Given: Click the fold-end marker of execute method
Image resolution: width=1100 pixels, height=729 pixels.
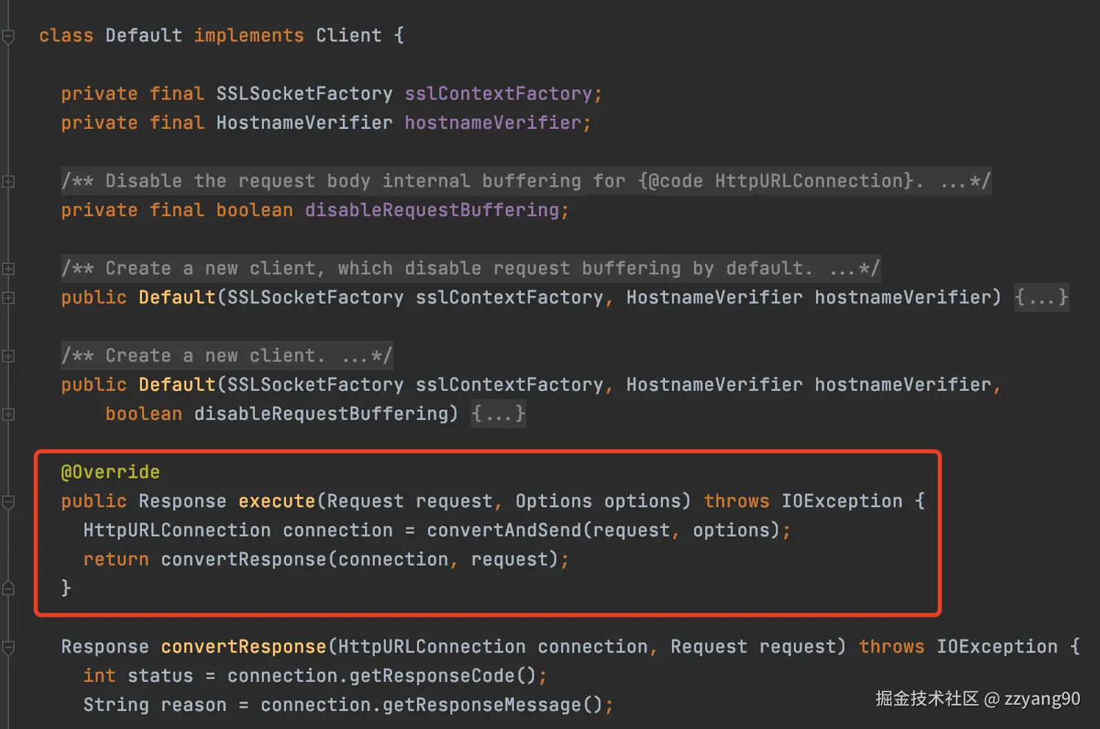Looking at the screenshot, I should 8,588.
